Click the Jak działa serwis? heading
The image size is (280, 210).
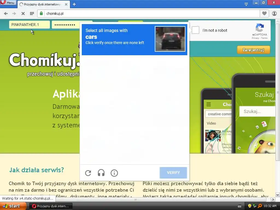[x=36, y=170]
